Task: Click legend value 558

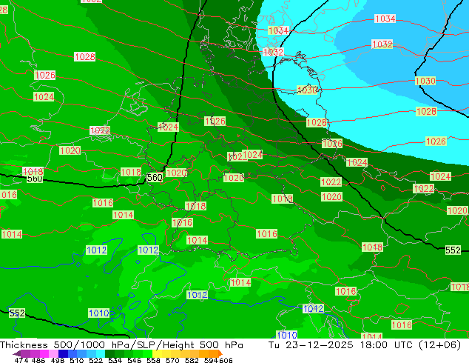Action: pyautogui.click(x=153, y=360)
